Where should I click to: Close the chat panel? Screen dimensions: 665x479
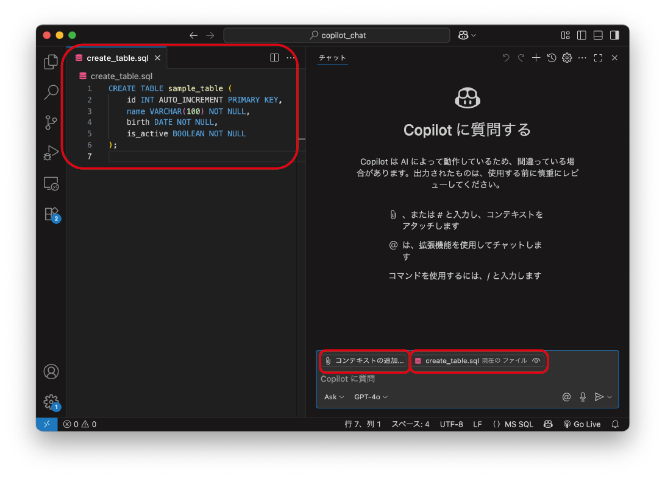(614, 58)
